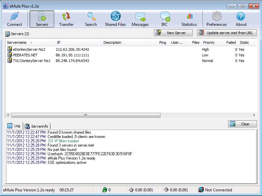Screen dimensions: 262x196
Task: Click the Not Connected status icon
Action: [201, 190]
